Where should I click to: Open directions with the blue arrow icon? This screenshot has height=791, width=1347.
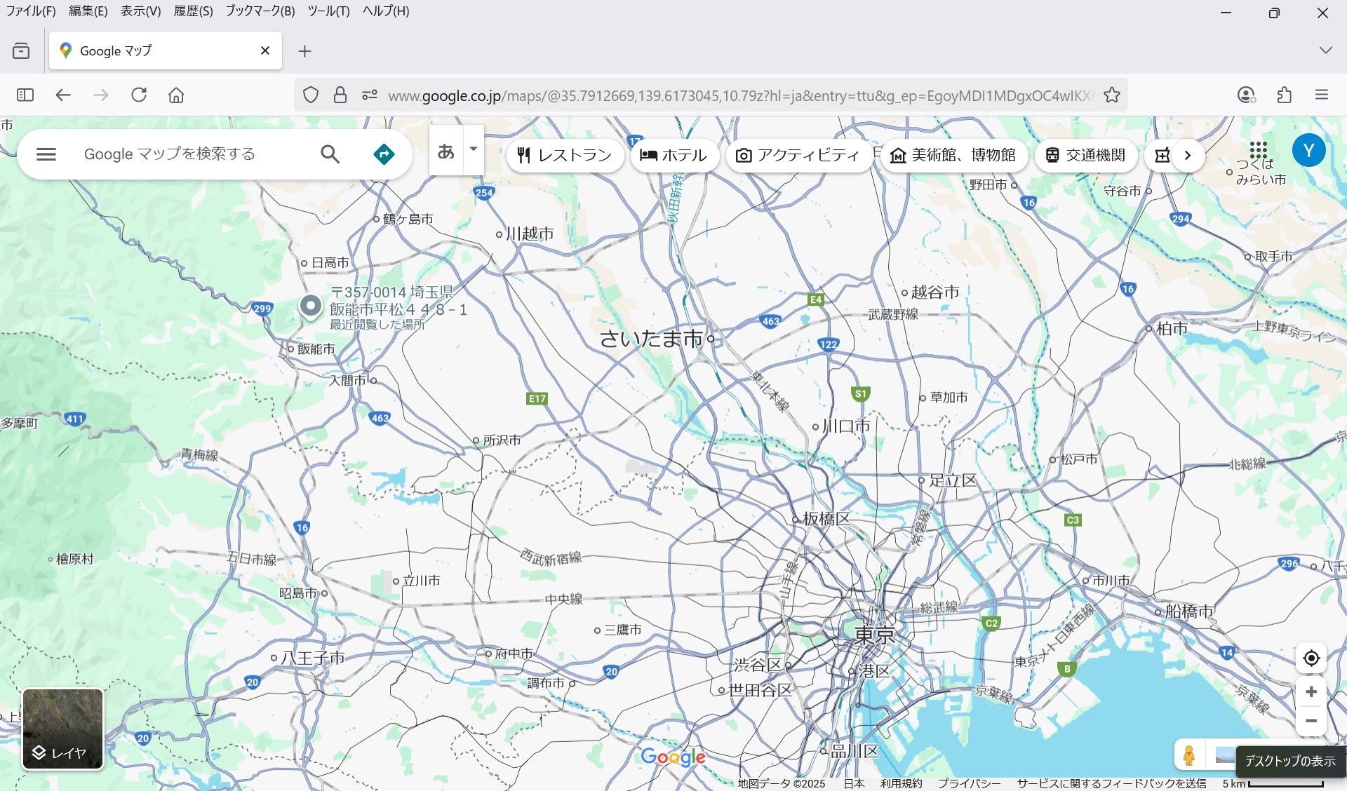coord(384,154)
